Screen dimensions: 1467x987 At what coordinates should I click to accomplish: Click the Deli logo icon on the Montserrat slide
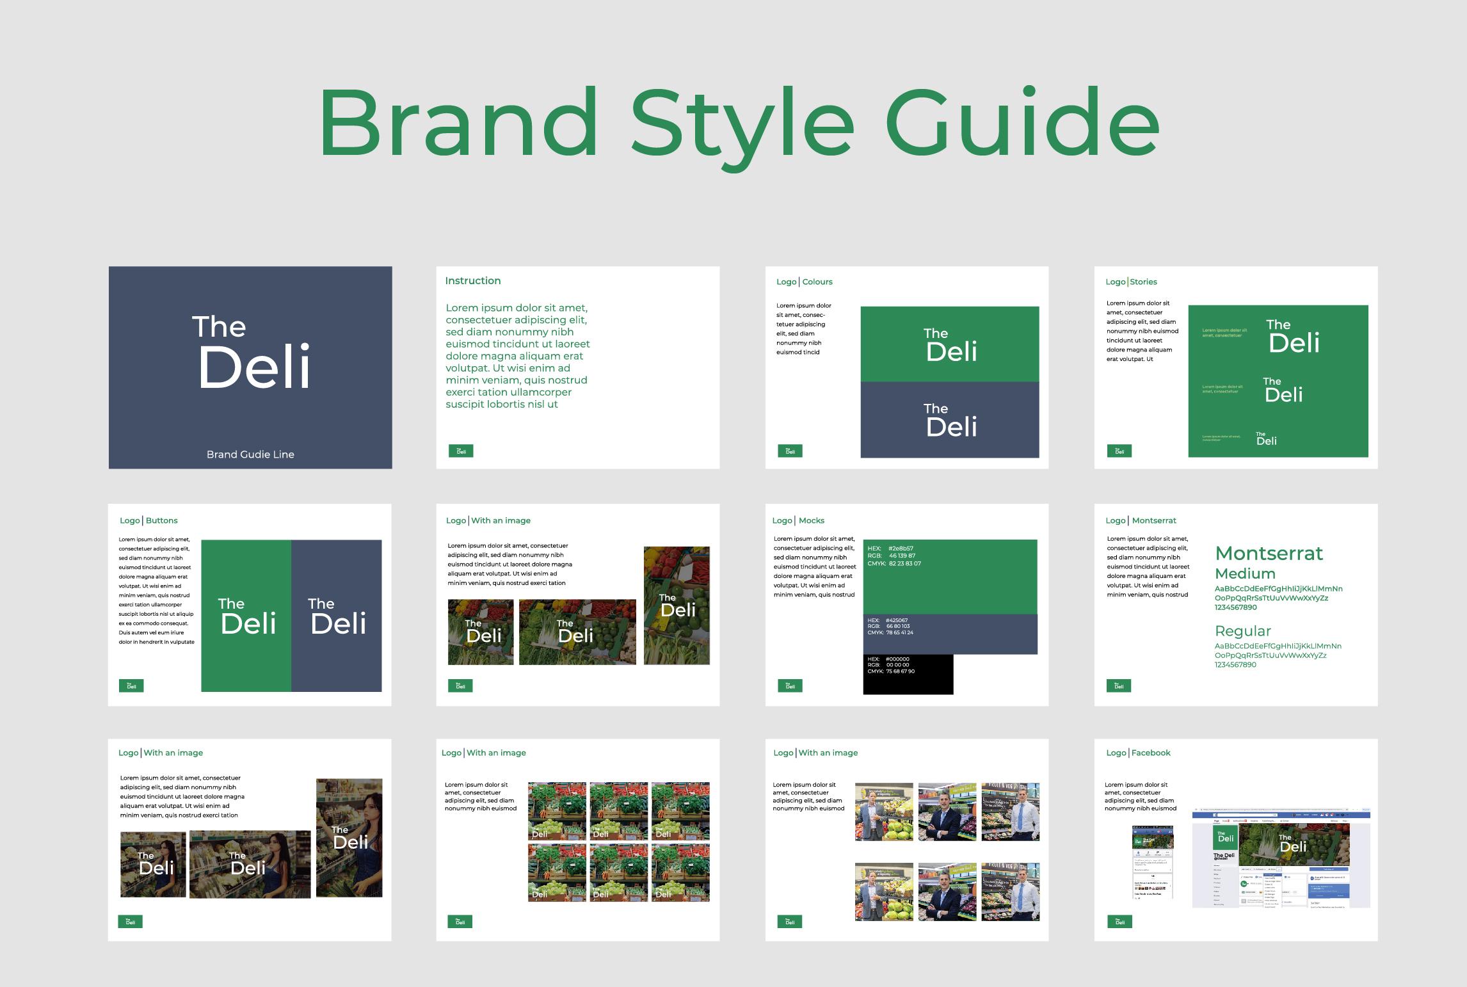(x=1120, y=685)
